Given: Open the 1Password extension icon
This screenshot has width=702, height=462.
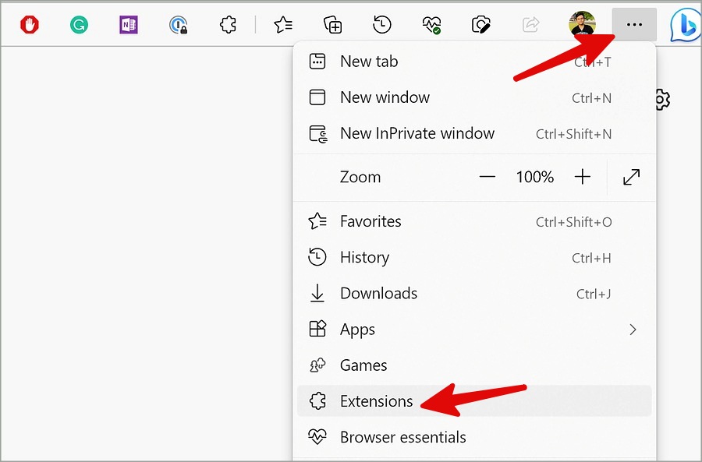Looking at the screenshot, I should [x=179, y=25].
